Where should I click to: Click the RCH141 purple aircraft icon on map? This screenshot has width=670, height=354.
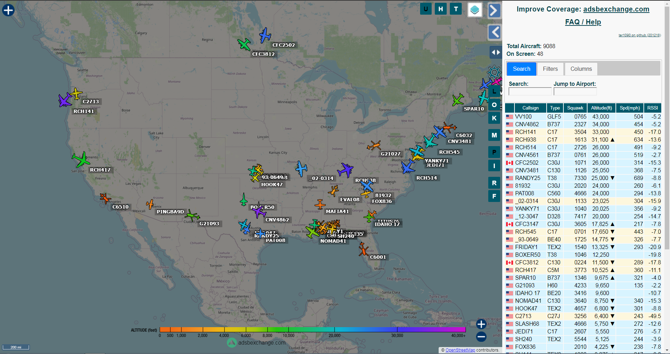point(65,100)
